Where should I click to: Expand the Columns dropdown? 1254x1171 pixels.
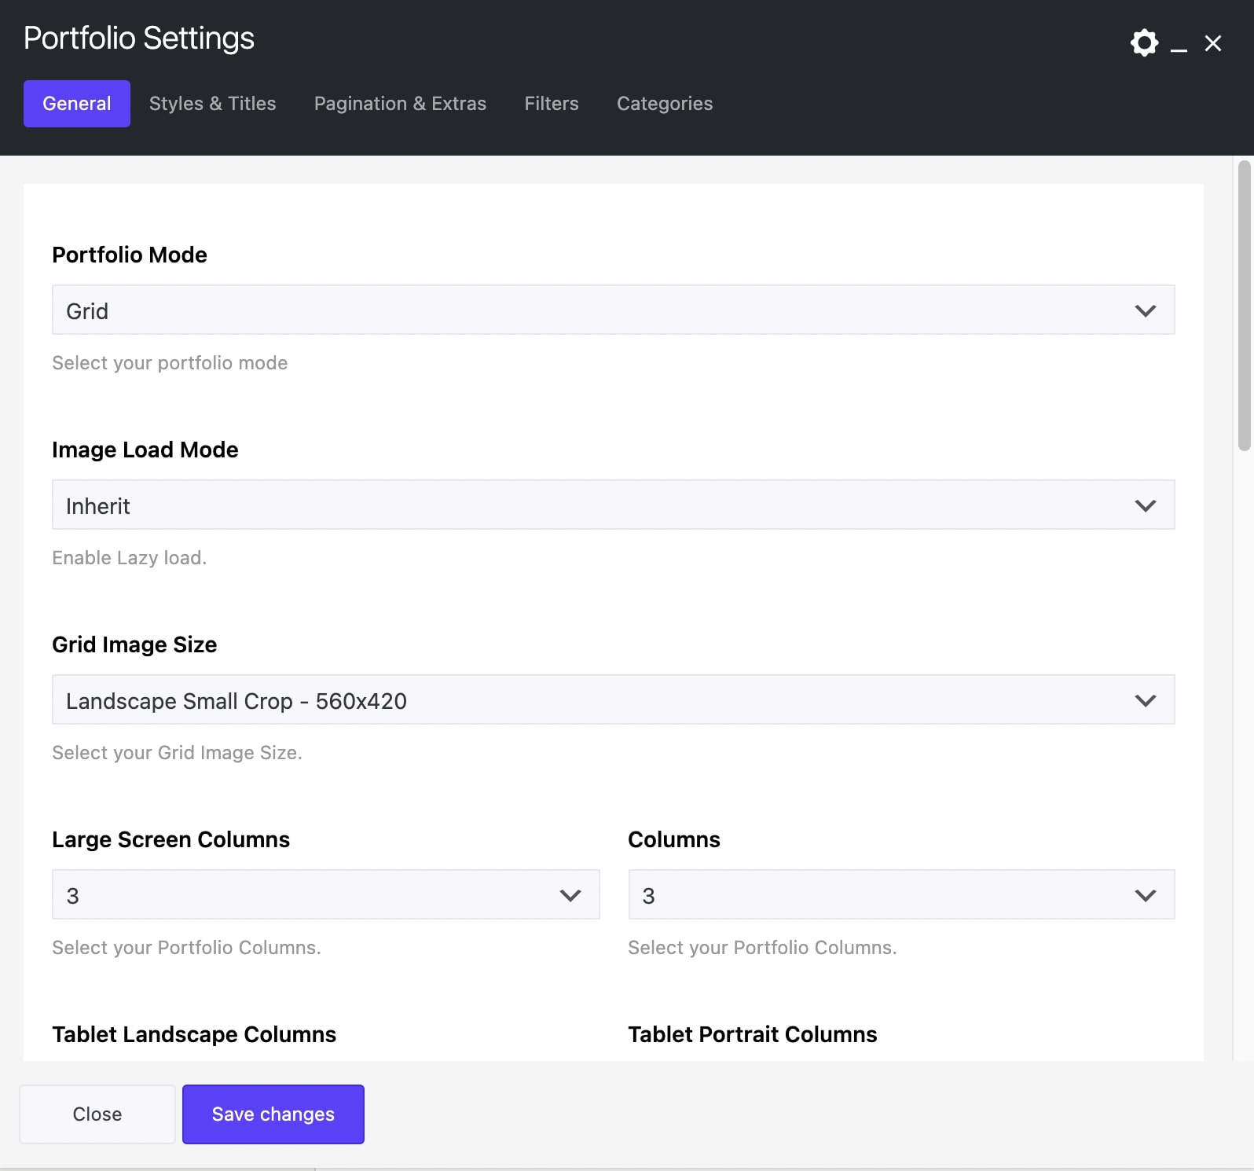901,895
